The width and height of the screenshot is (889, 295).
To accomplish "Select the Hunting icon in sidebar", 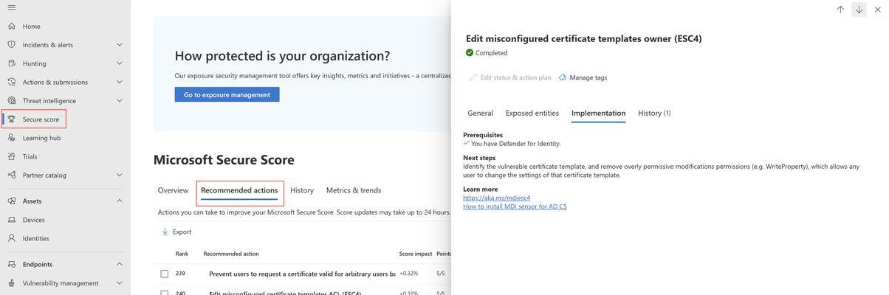I will (x=11, y=63).
